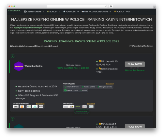The width and height of the screenshot is (163, 138).
Task: Click the Bonusy shield icon
Action: [x=48, y=11]
